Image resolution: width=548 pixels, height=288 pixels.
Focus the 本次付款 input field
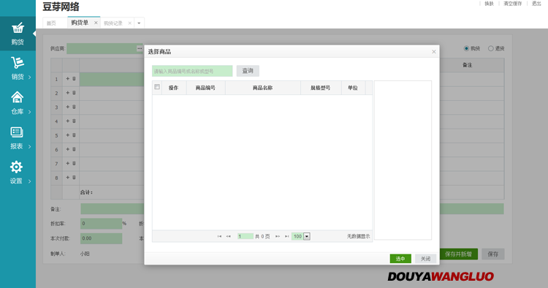point(102,238)
